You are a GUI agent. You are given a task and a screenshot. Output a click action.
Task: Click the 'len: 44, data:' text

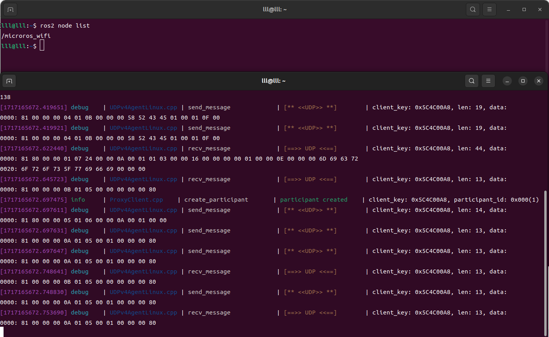pyautogui.click(x=482, y=148)
